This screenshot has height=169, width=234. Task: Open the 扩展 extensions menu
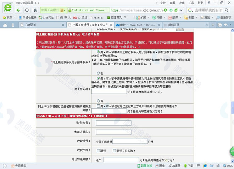[143, 17]
